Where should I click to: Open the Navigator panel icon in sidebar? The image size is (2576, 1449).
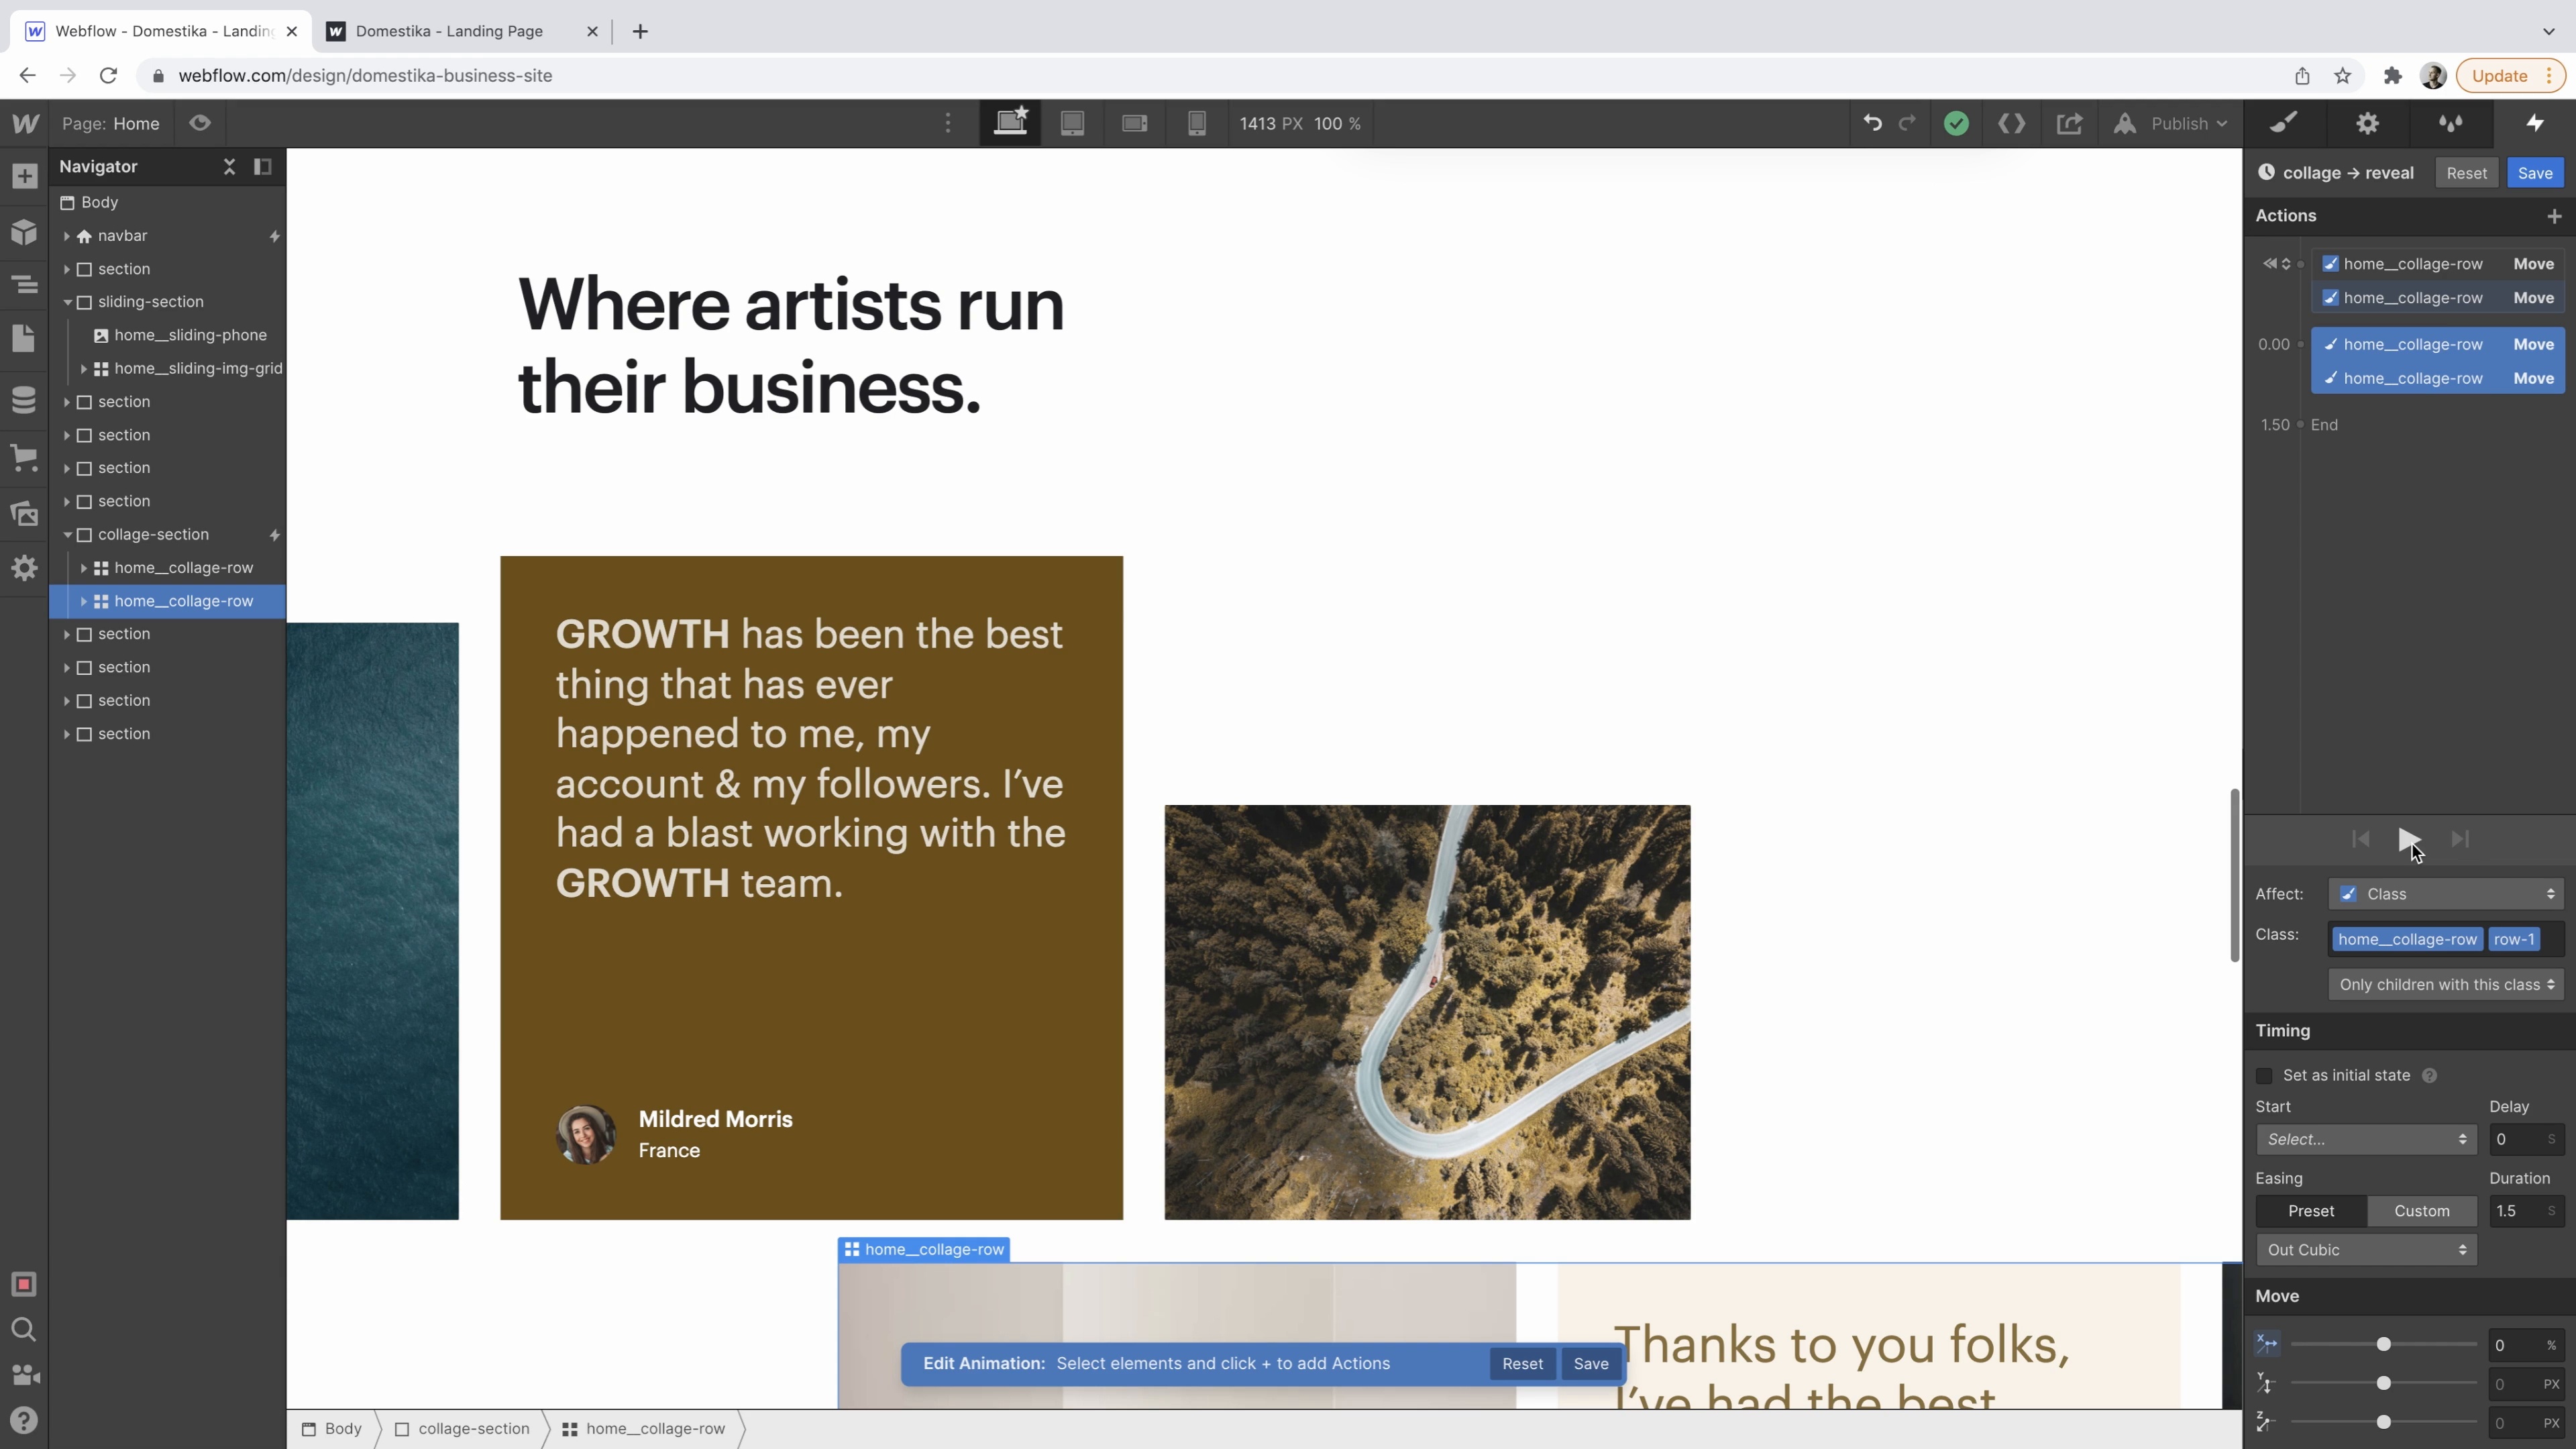click(x=24, y=286)
